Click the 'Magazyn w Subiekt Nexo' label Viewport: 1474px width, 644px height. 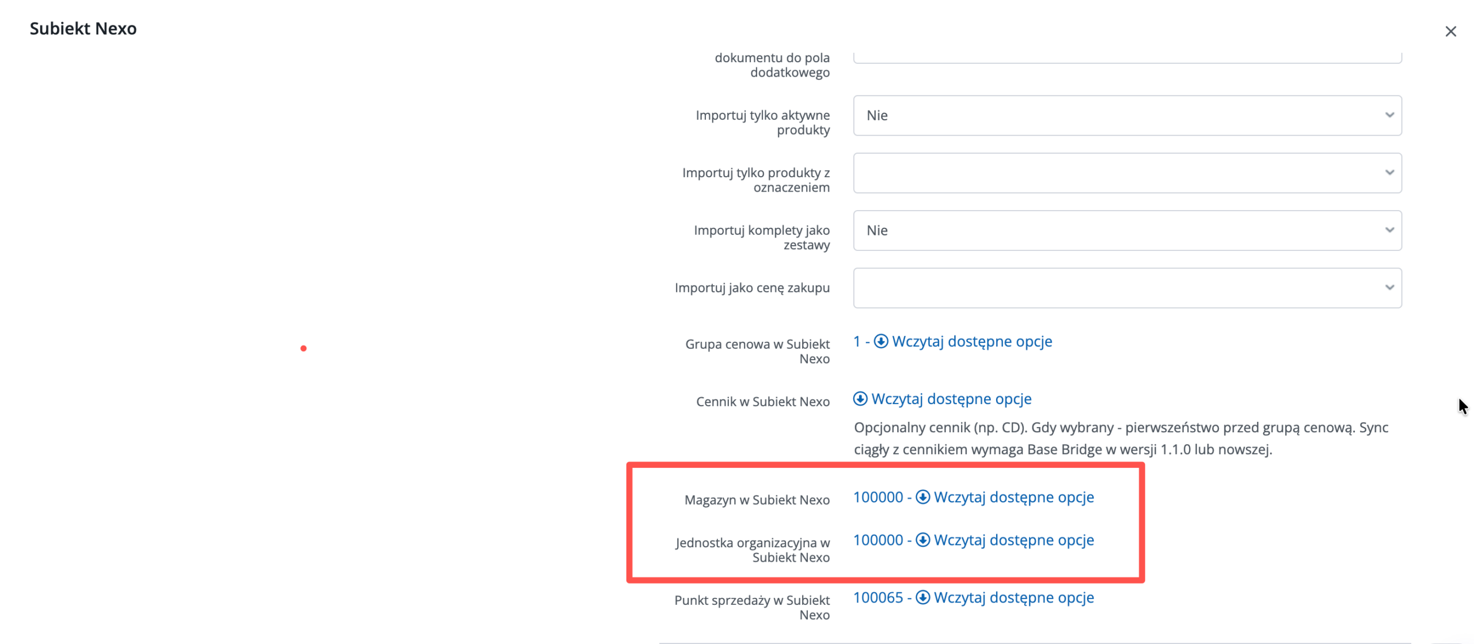pyautogui.click(x=757, y=500)
